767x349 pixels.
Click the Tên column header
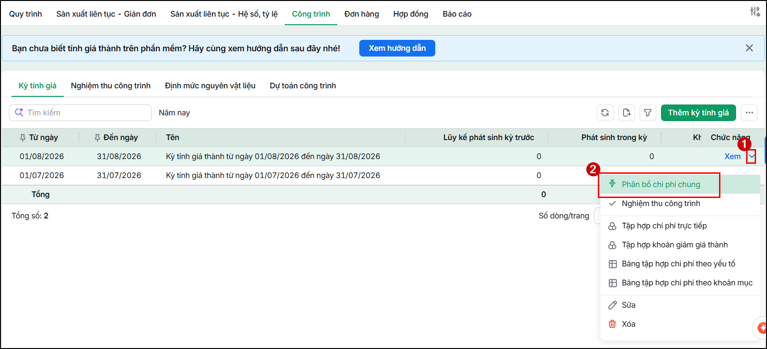click(x=173, y=137)
